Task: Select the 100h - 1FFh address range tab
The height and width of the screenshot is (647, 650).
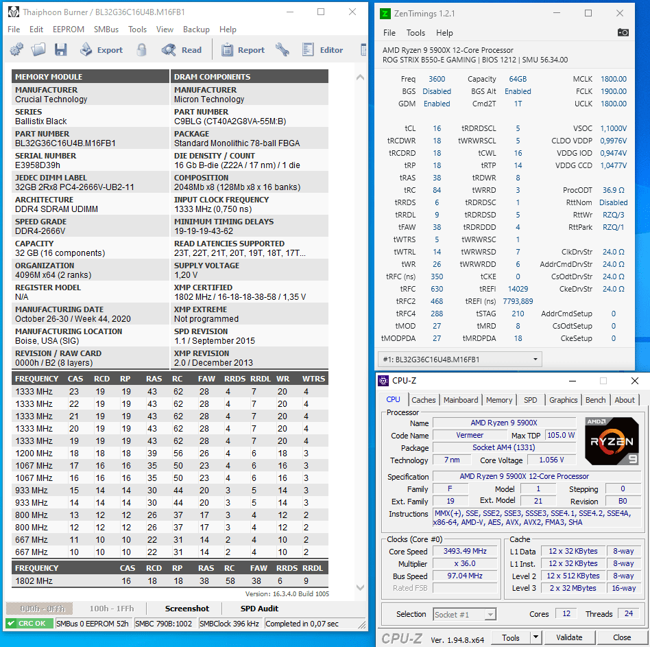Action: [x=112, y=609]
